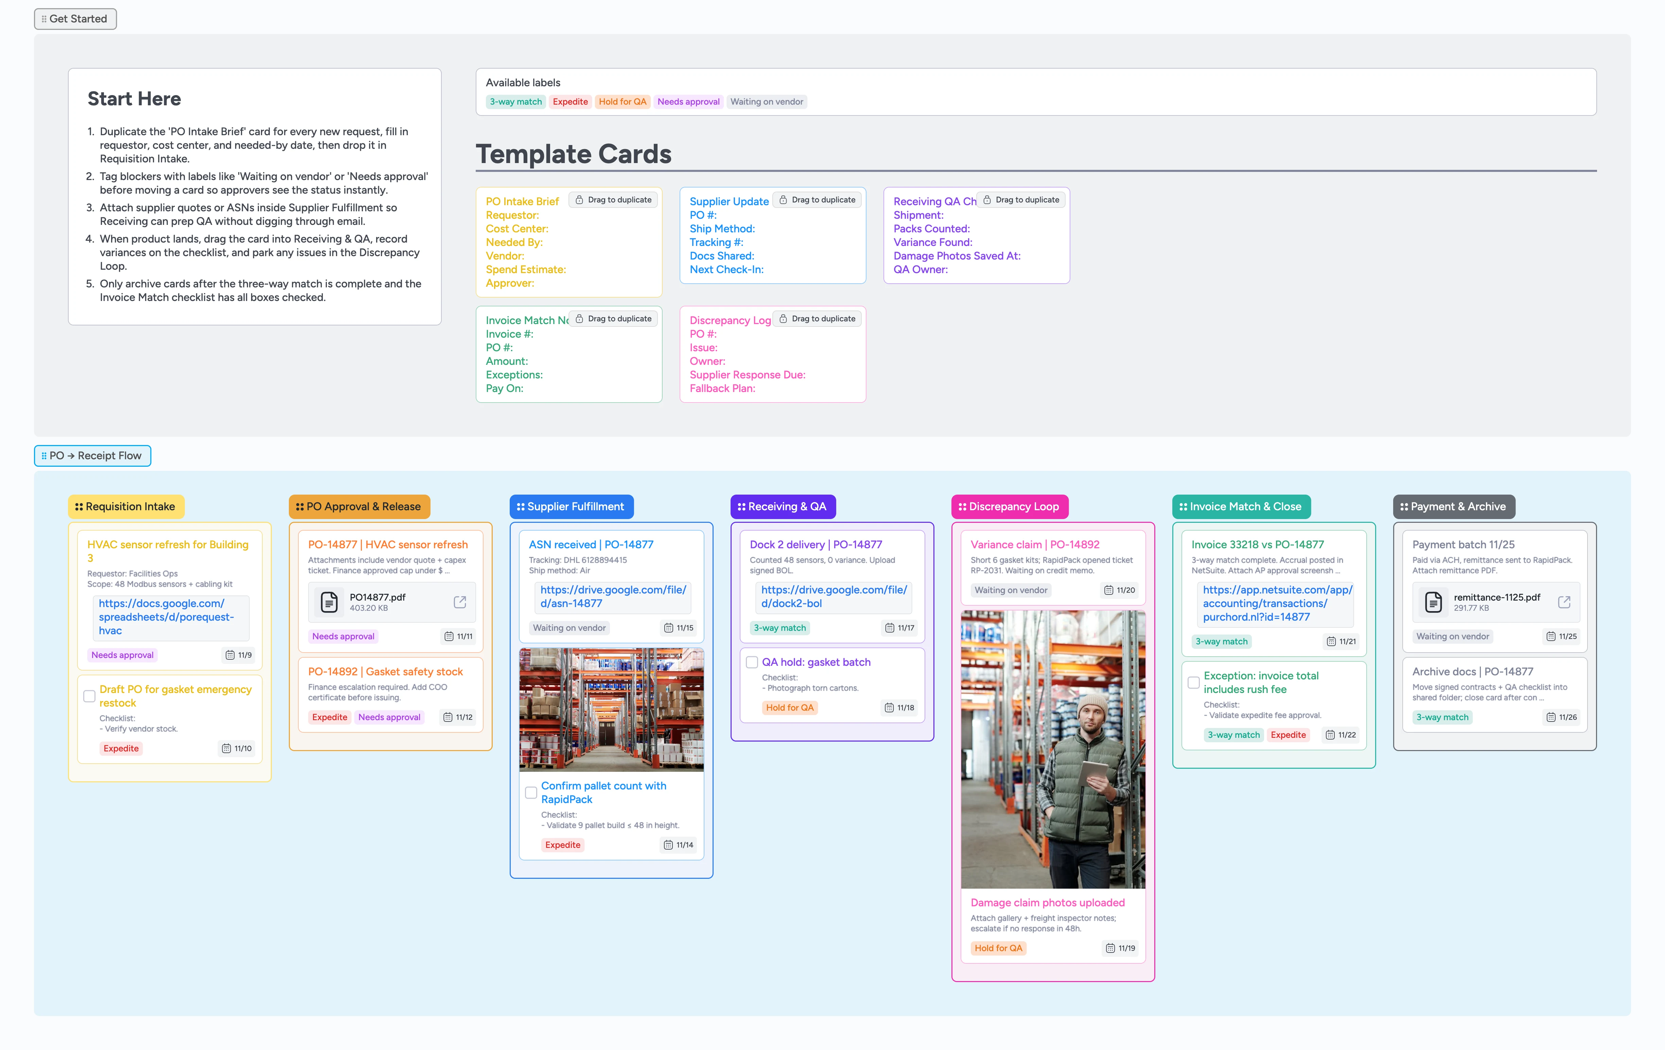Image resolution: width=1665 pixels, height=1050 pixels.
Task: Click the Supplier Fulfillment list title
Action: 576,506
